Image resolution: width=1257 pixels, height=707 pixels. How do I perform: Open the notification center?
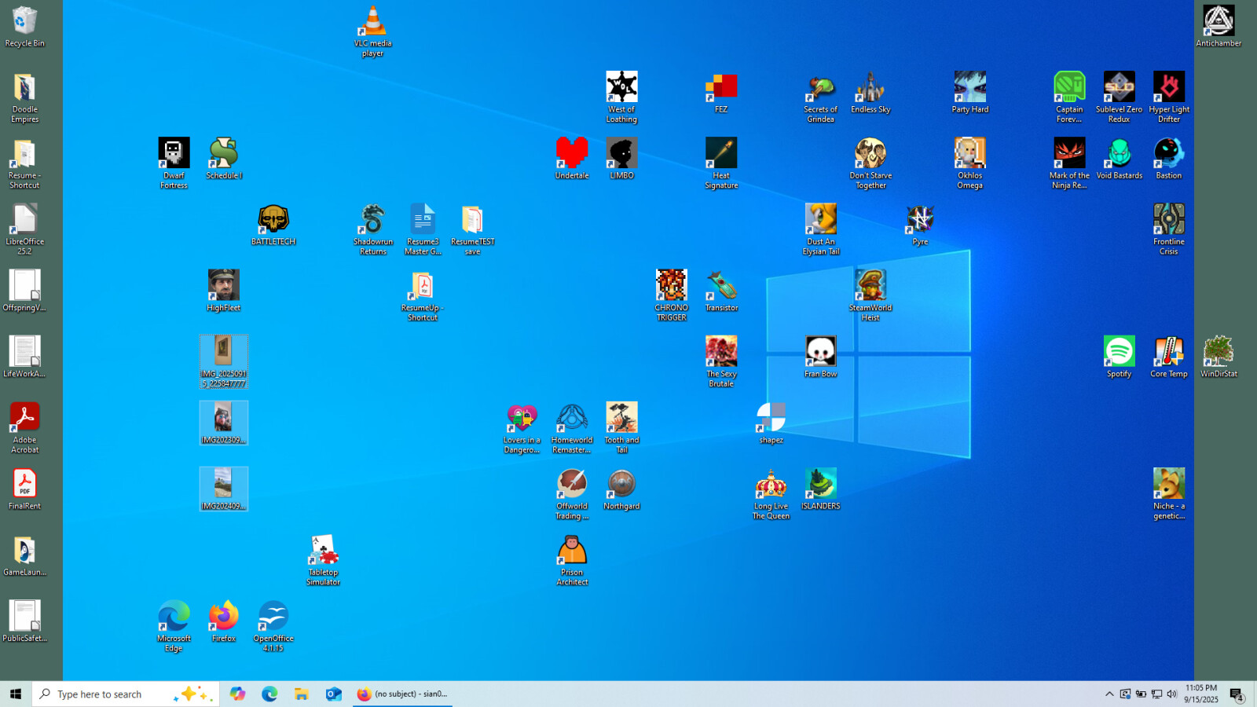1237,694
